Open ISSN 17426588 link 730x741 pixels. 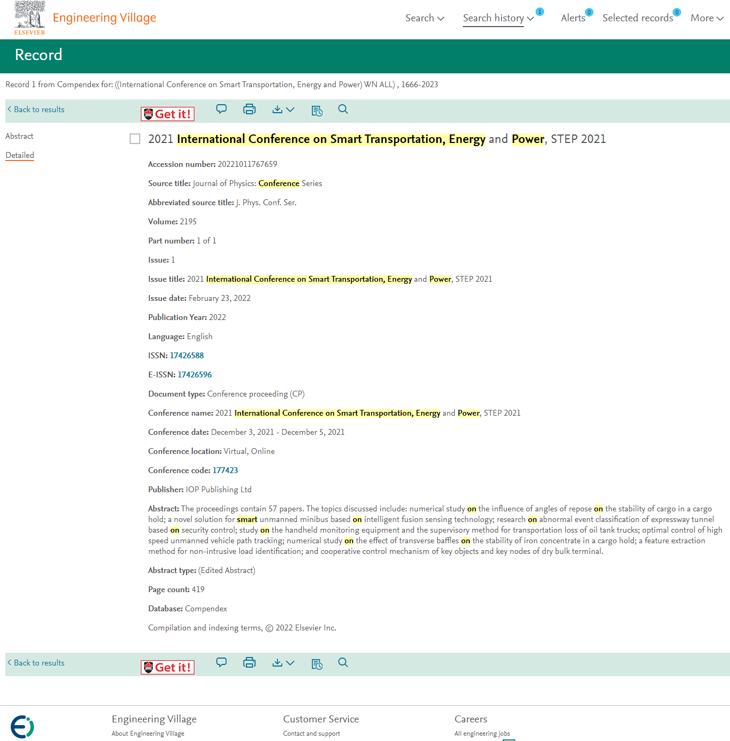186,356
